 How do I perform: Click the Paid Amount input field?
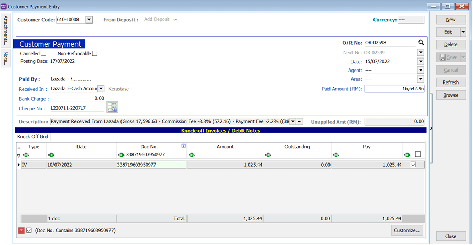394,89
